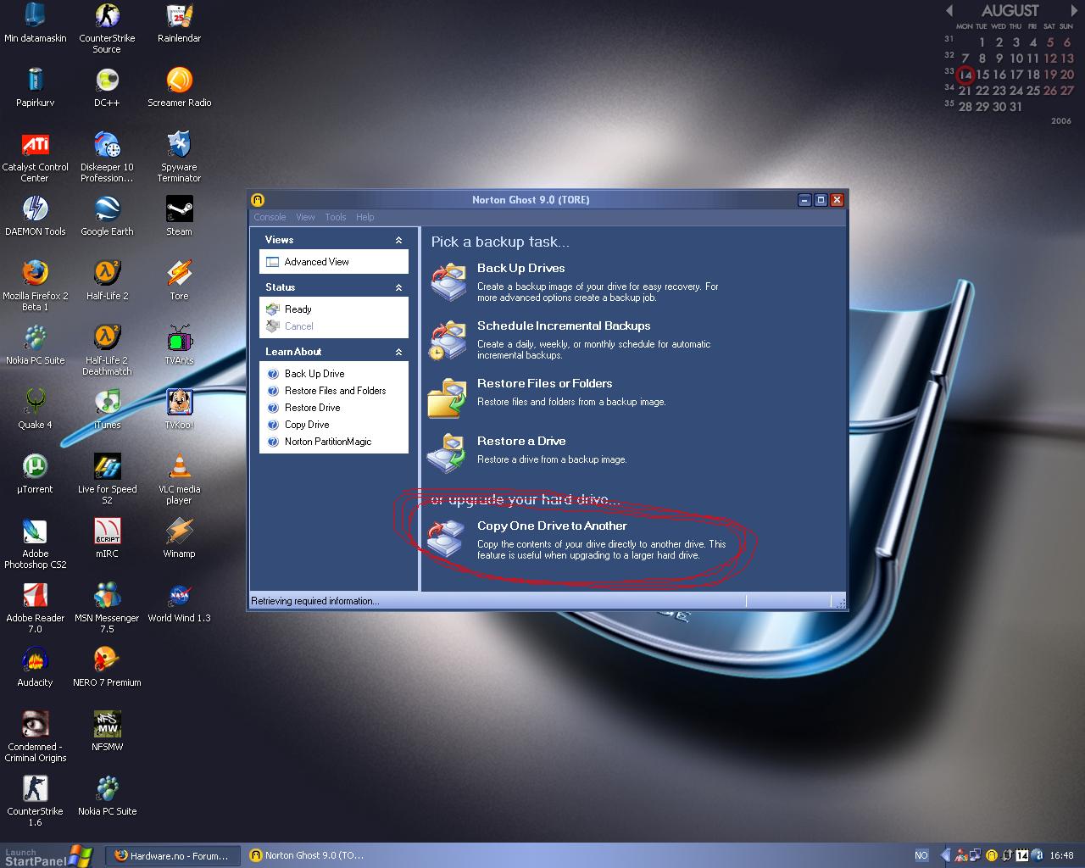Screen dimensions: 1085x868
Task: Select CounterStrike Source desktop icon
Action: click(107, 28)
